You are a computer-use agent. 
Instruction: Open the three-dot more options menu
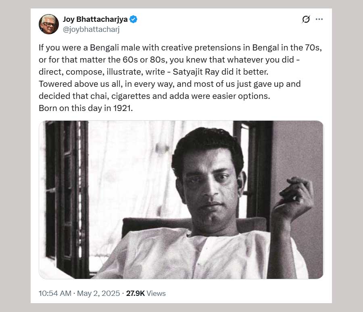tap(319, 19)
